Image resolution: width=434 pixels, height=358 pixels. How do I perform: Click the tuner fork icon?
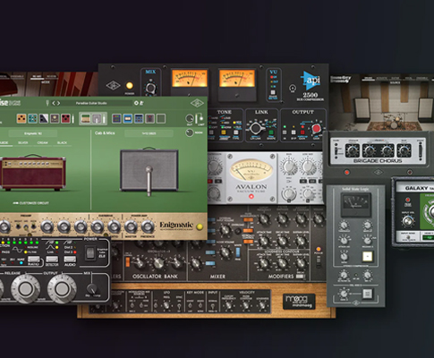[47, 103]
